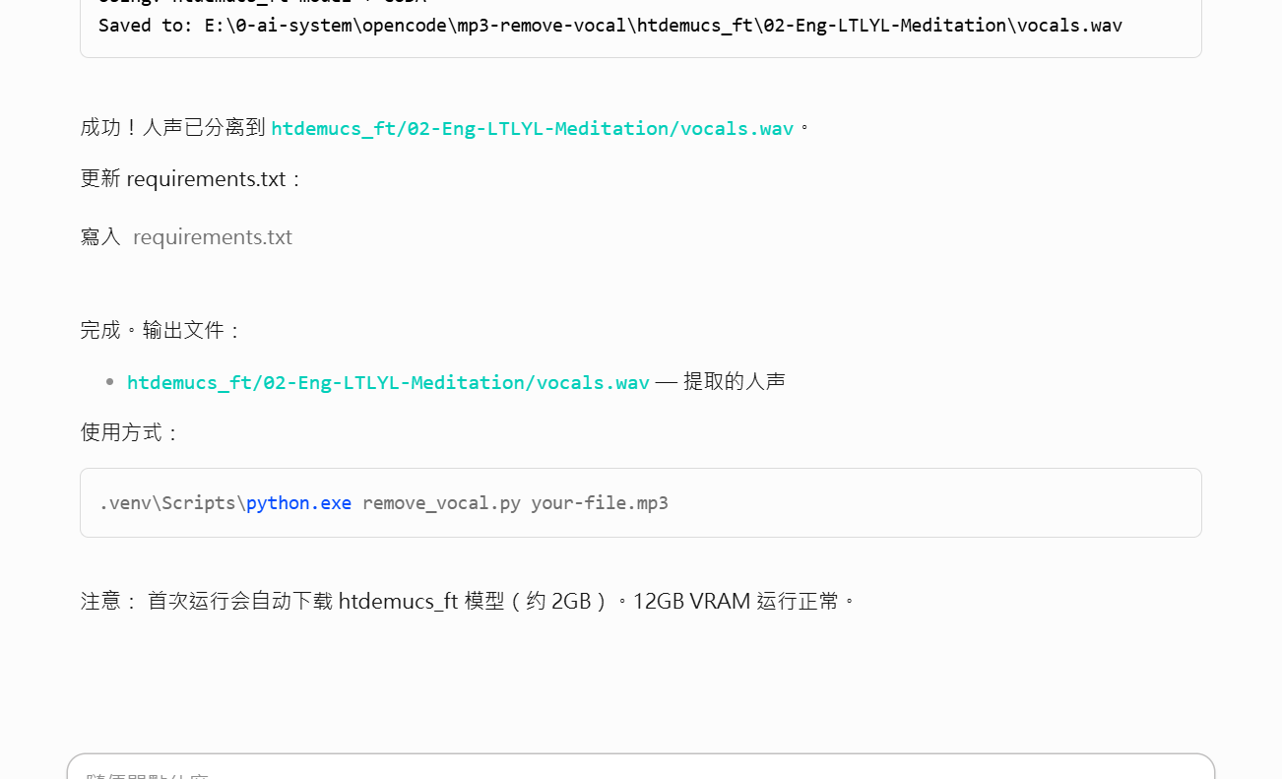Click python.exe in the usage command
Screen dimensions: 1282x779
(298, 503)
